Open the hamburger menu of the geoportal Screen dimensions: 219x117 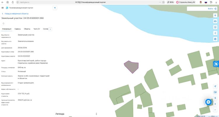[x=3, y=8]
